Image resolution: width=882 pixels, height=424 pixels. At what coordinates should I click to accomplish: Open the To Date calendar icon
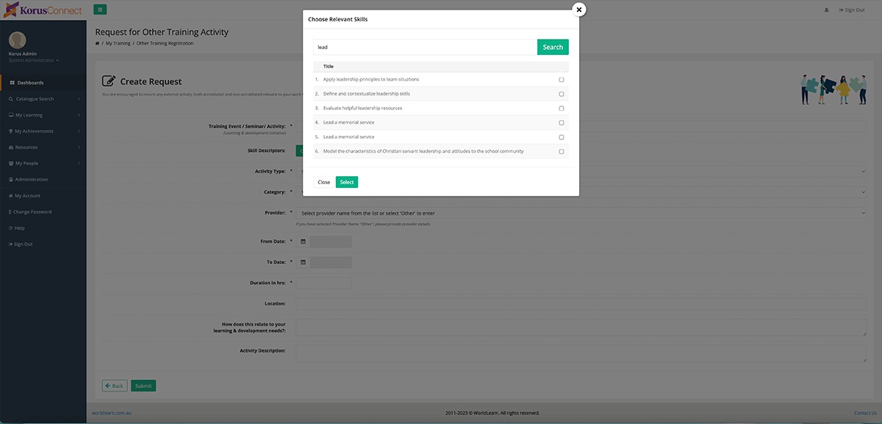[303, 262]
